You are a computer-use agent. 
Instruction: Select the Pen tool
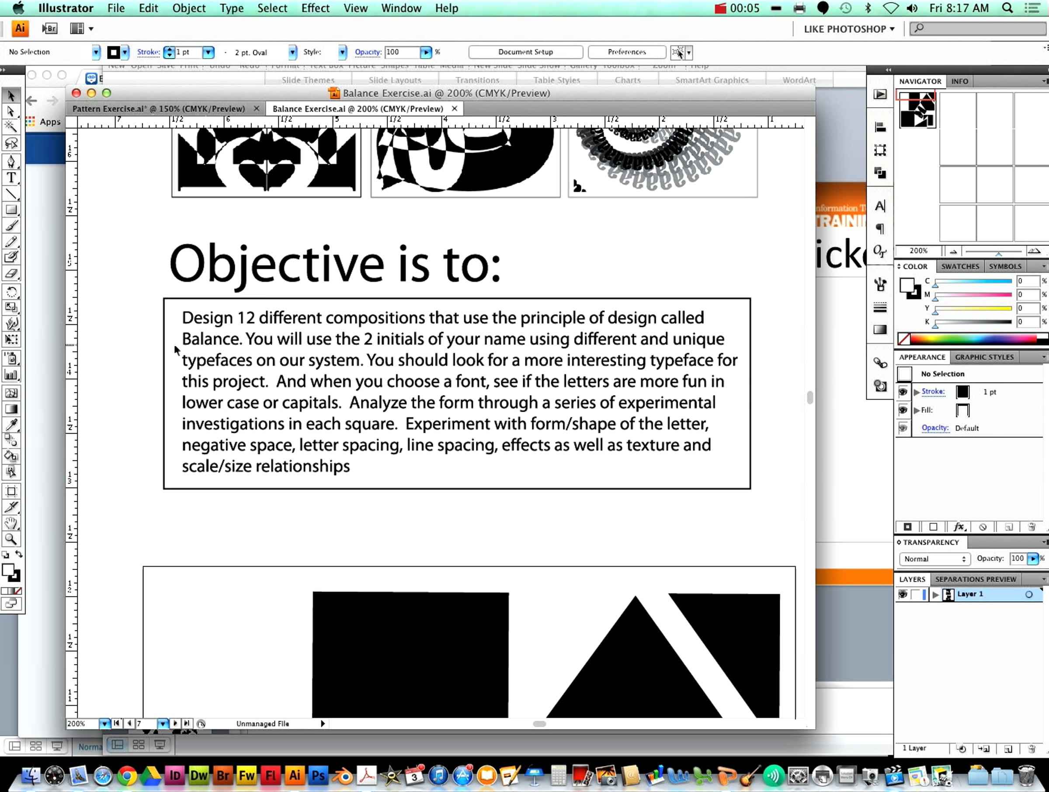11,161
